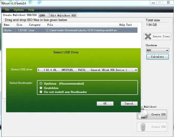
Task: Cancel the Select USB Drive dialog
Action: tap(129, 103)
